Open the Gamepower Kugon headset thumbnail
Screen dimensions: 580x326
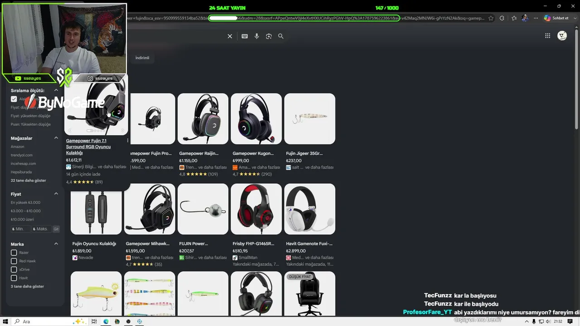256,119
